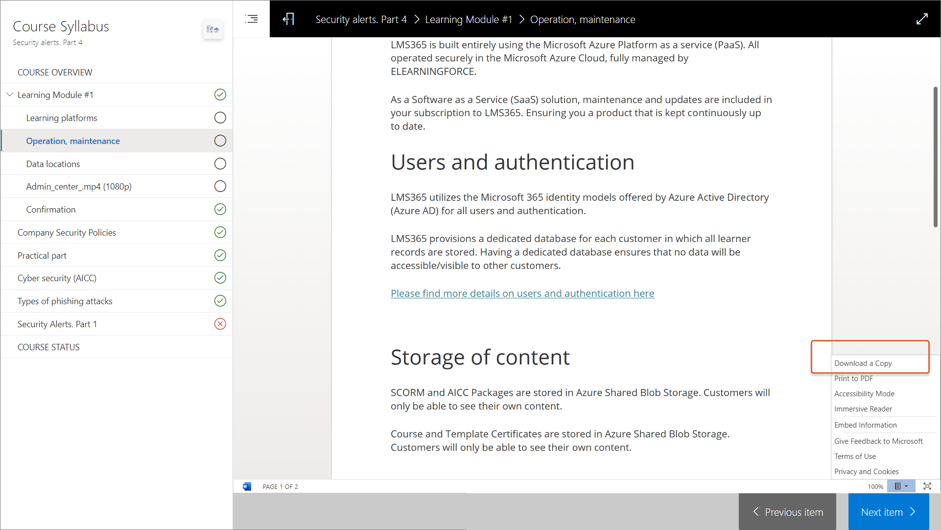Click Company Security Policies checkmark icon
941x530 pixels.
220,232
